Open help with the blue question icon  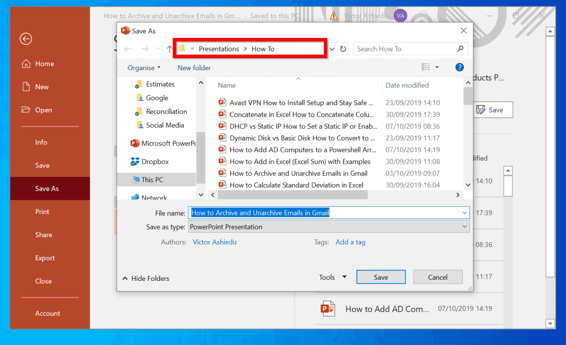pos(459,67)
